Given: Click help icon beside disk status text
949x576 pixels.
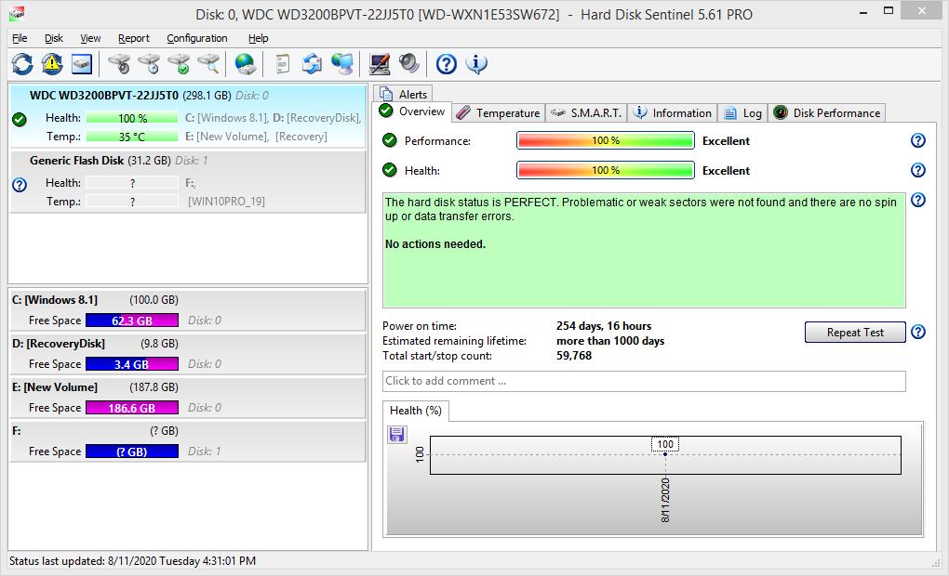Looking at the screenshot, I should tap(918, 200).
